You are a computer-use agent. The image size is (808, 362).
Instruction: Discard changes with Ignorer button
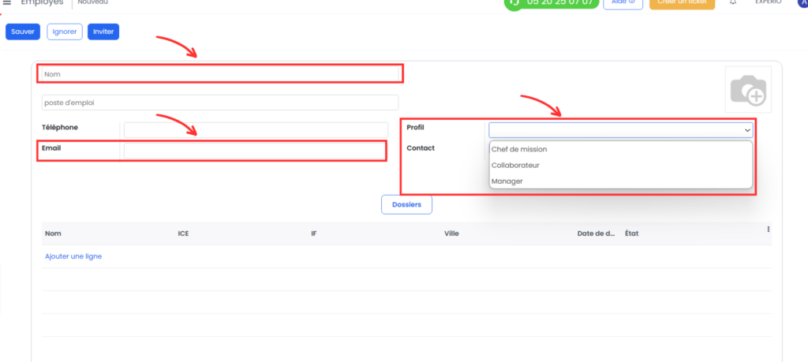pyautogui.click(x=65, y=32)
